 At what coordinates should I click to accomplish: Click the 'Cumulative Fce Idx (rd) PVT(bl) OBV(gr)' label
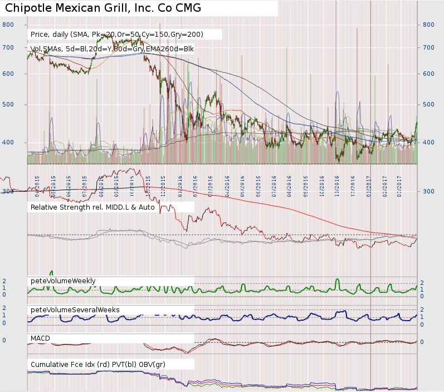(x=98, y=365)
